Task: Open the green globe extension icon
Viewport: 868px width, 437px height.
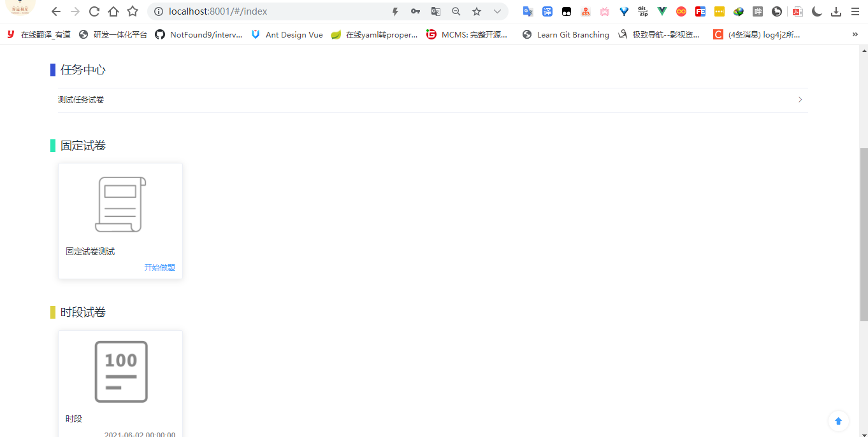Action: coord(739,11)
